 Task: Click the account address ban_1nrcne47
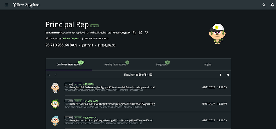(x=88, y=33)
